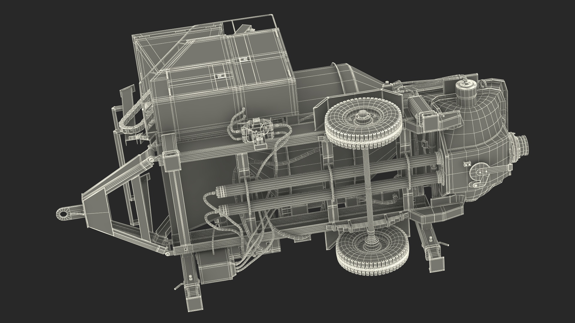Click the tow hitch ring eyelet
The width and height of the screenshot is (575, 323).
(63, 214)
